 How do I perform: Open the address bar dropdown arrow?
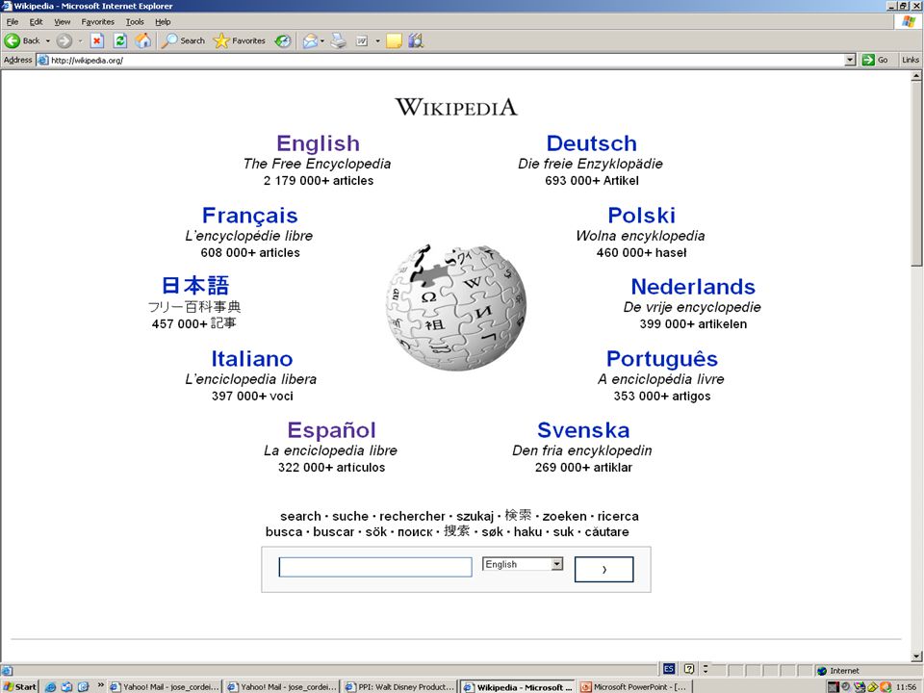click(850, 60)
